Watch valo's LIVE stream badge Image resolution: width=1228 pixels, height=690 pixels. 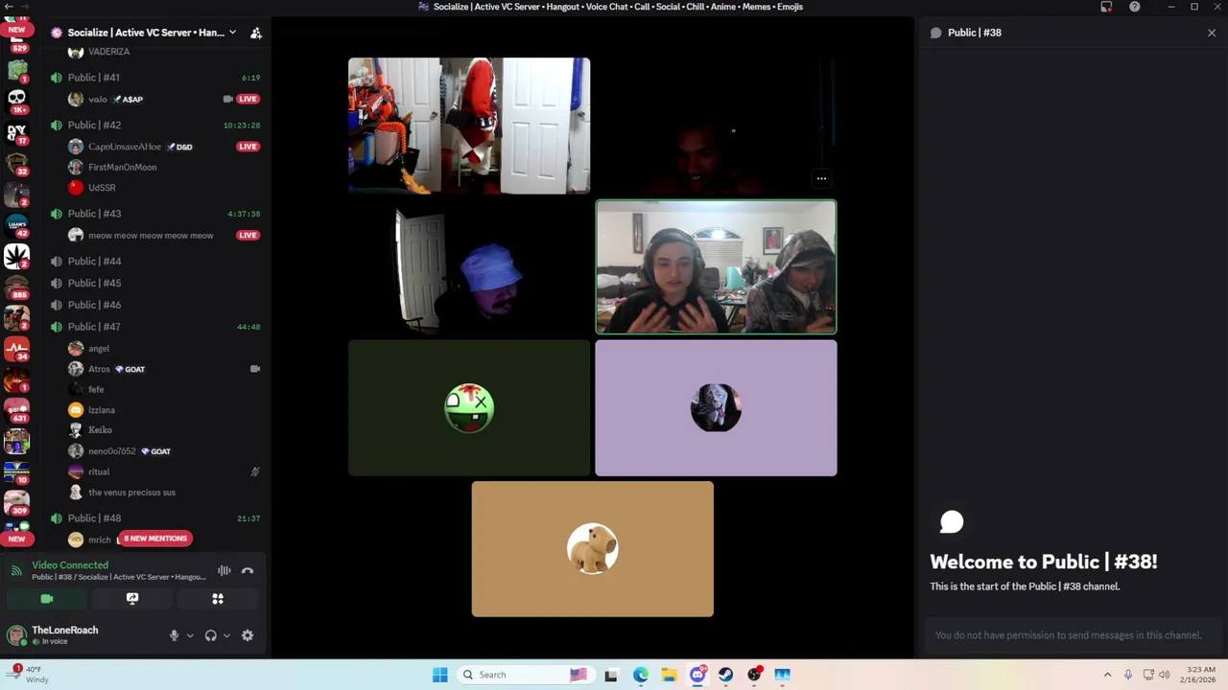click(x=248, y=99)
